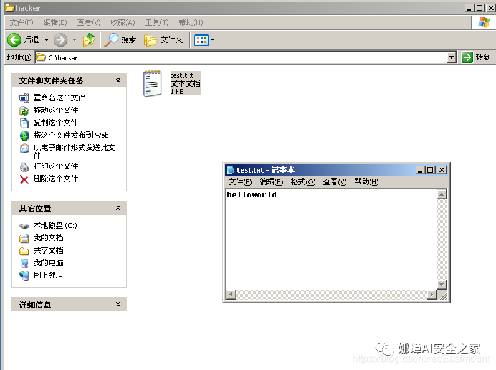Click 删除这个文件 link
The image size is (496, 370).
pyautogui.click(x=55, y=179)
